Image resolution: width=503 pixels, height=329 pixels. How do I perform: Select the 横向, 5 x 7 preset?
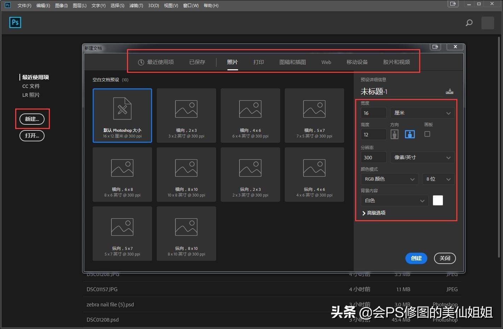[314, 116]
